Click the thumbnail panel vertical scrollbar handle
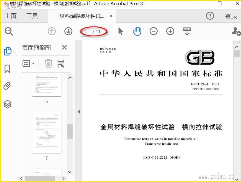242x182 pixels. pos(70,131)
